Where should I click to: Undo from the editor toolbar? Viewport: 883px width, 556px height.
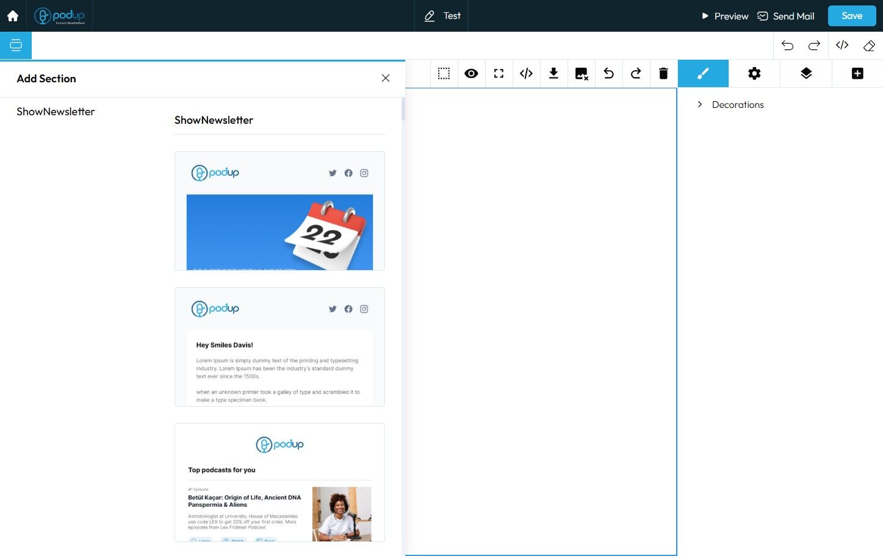tap(608, 74)
